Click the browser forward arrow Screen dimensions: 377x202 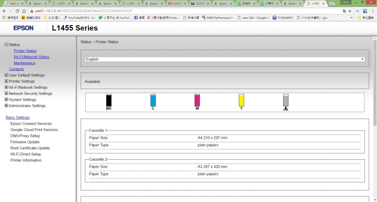coord(10,11)
